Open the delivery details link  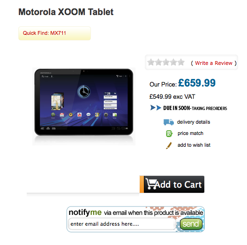(x=194, y=122)
